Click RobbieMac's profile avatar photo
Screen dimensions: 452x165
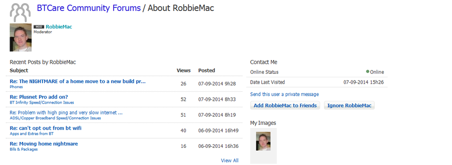click(21, 38)
